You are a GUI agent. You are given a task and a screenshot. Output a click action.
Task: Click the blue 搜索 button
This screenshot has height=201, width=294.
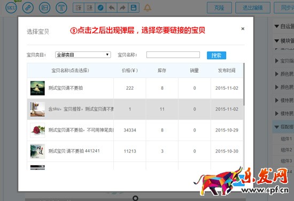tap(216, 55)
